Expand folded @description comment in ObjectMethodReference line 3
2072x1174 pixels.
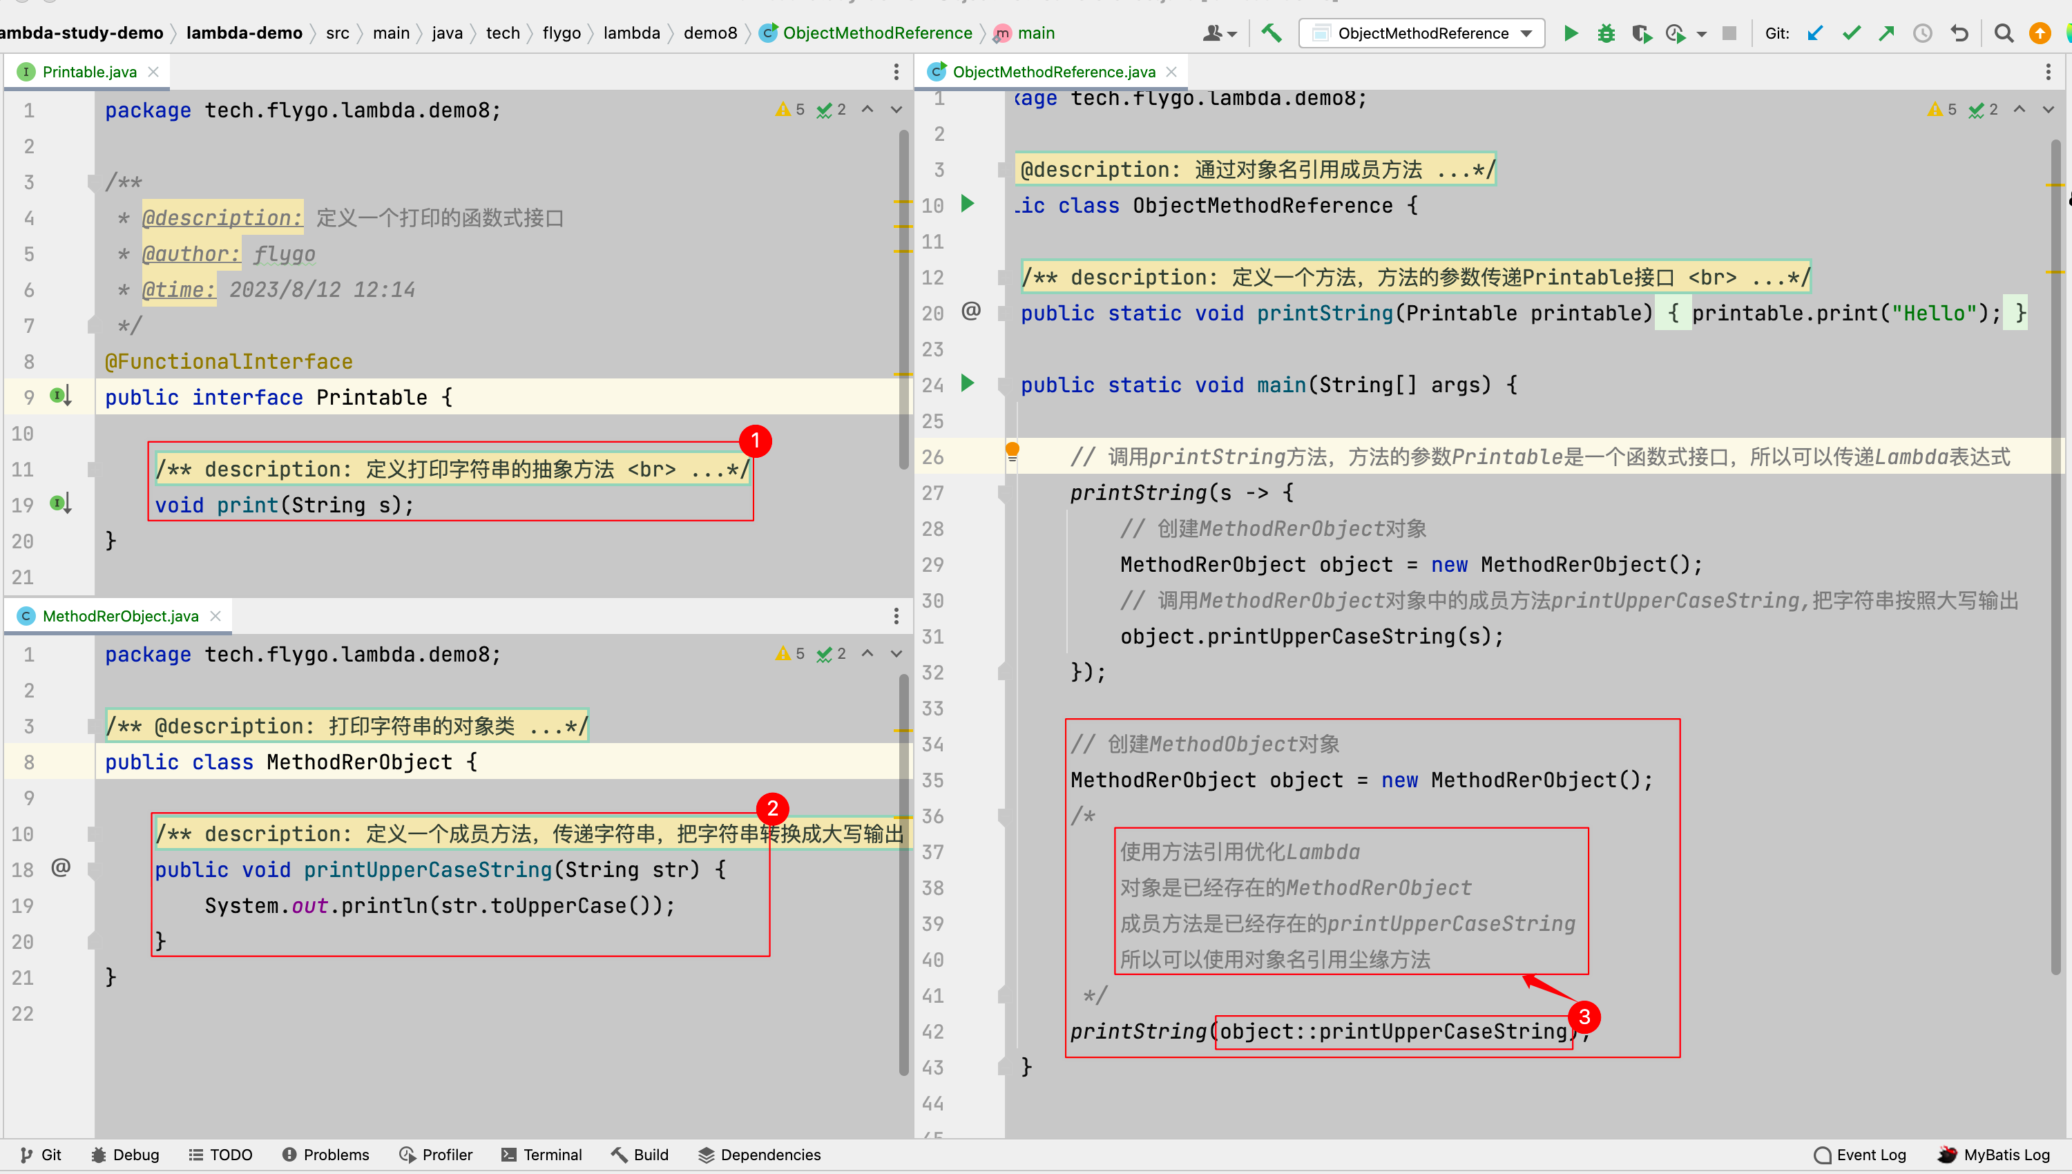[1256, 170]
